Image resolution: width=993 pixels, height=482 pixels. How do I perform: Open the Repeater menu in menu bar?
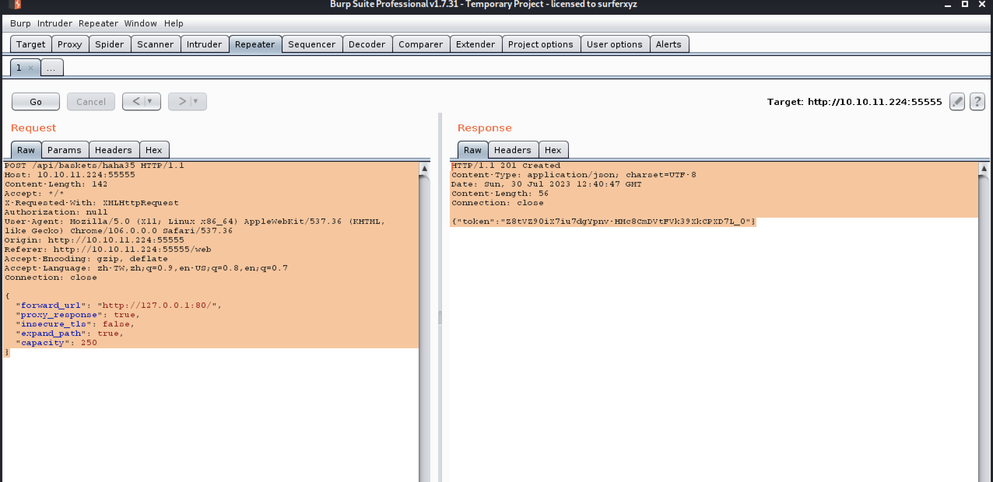point(98,23)
